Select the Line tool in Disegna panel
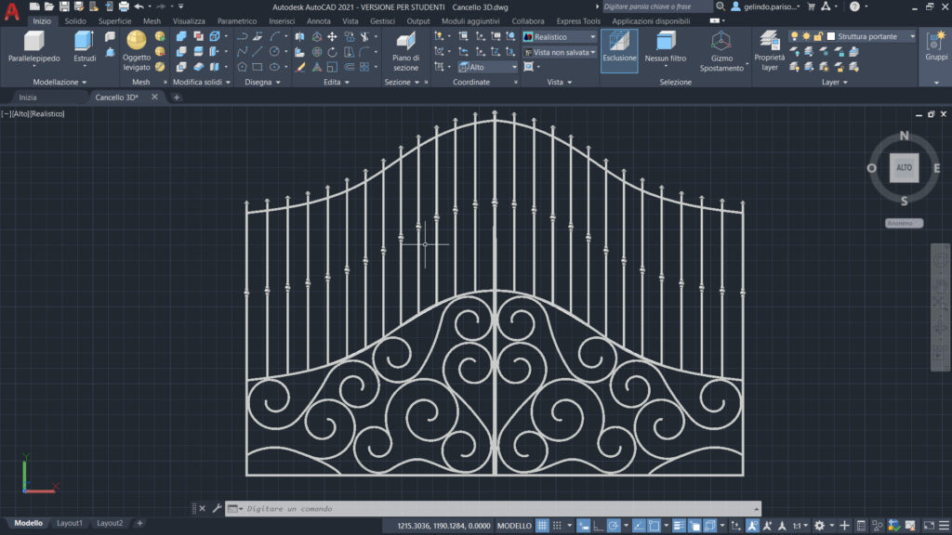 click(258, 52)
